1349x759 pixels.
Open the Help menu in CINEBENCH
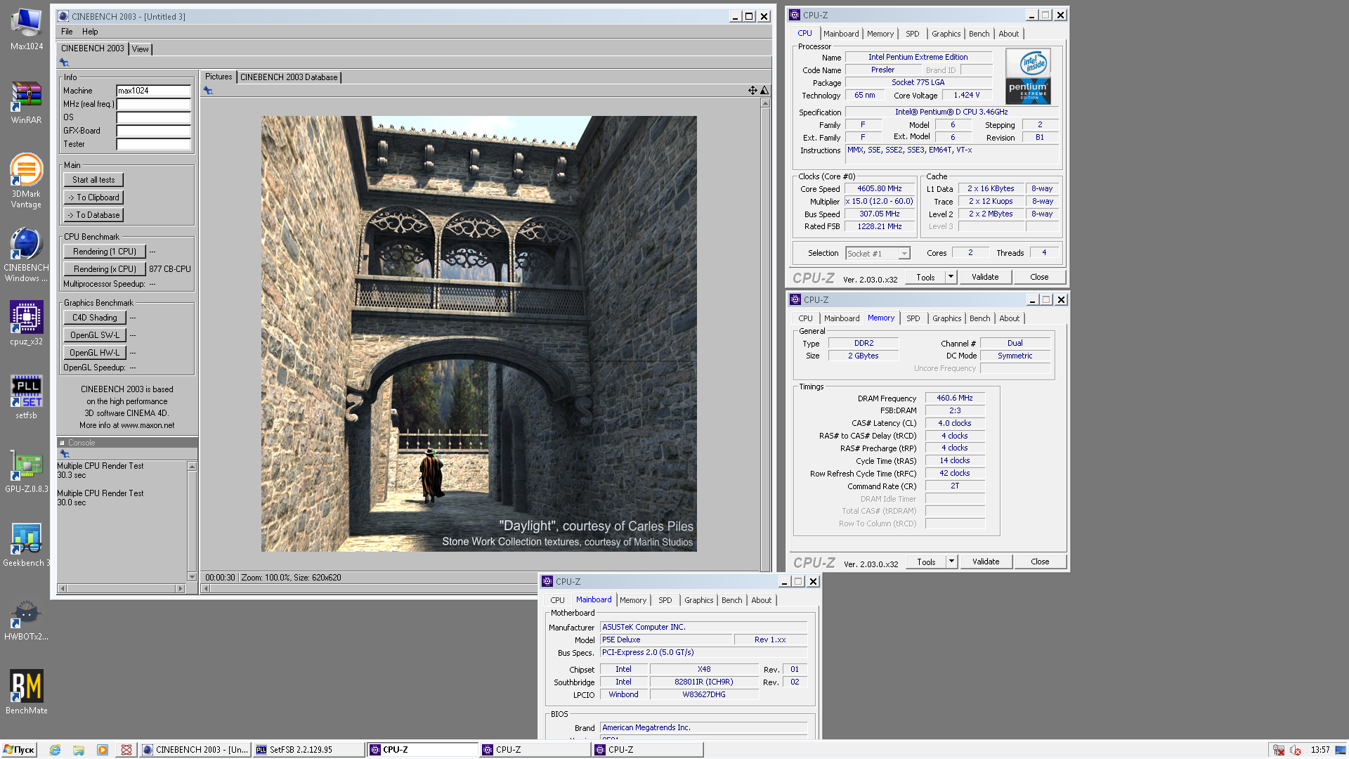click(90, 32)
